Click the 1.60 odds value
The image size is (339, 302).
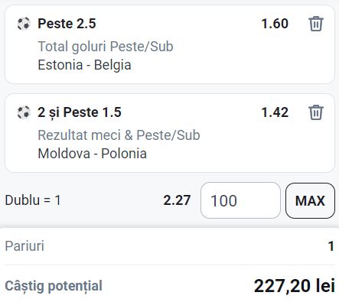[275, 24]
